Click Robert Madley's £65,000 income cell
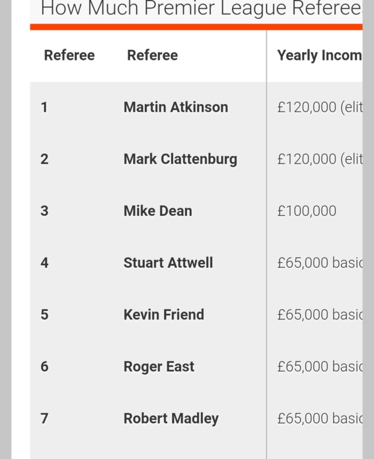 tap(320, 418)
